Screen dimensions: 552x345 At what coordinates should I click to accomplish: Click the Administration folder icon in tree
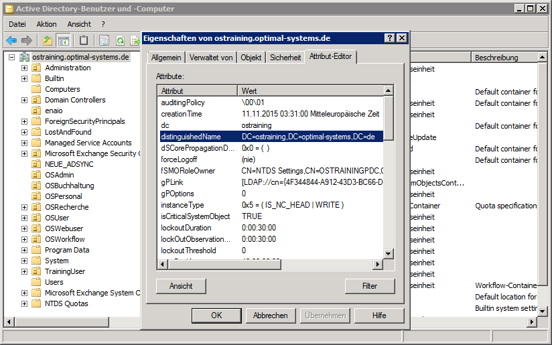pyautogui.click(x=36, y=68)
